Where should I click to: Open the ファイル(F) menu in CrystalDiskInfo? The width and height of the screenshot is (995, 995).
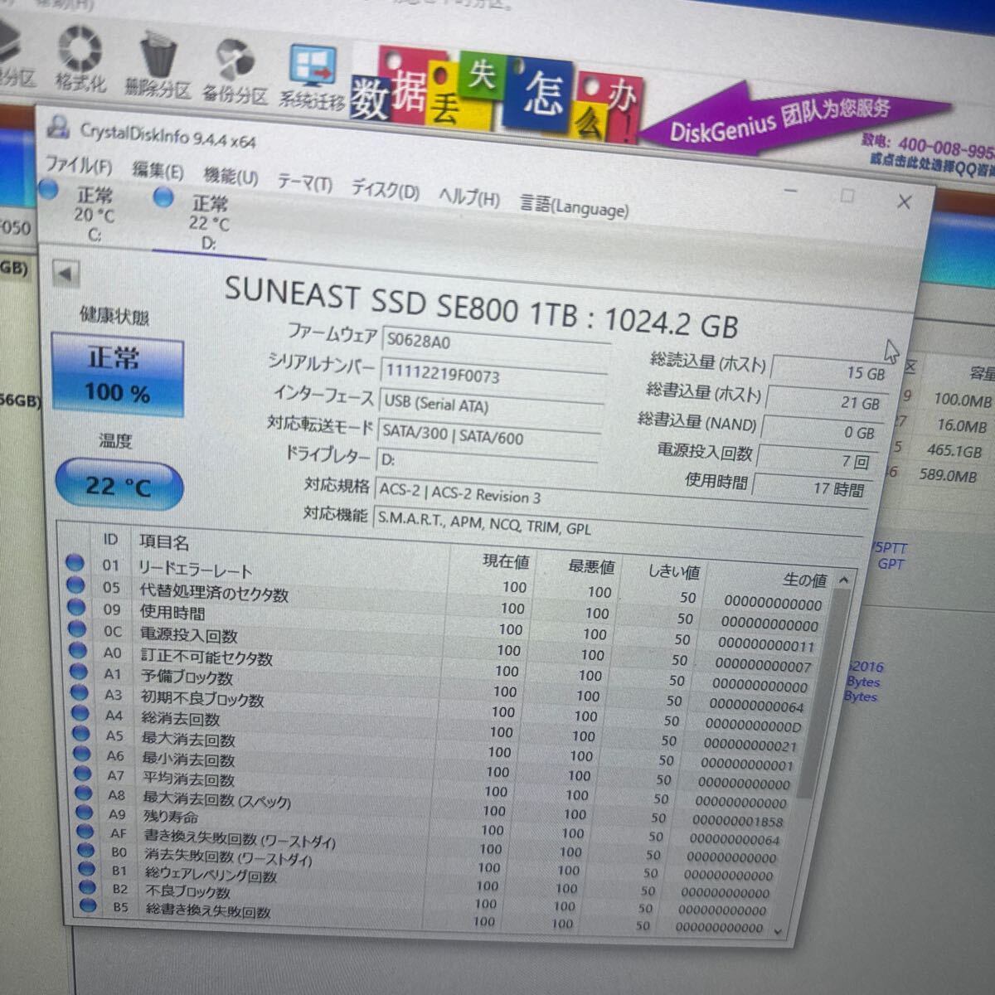pos(78,166)
